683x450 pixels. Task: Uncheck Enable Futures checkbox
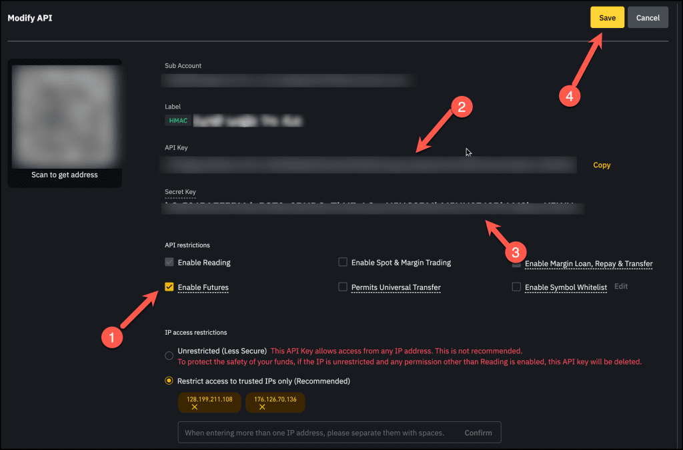[x=169, y=287]
